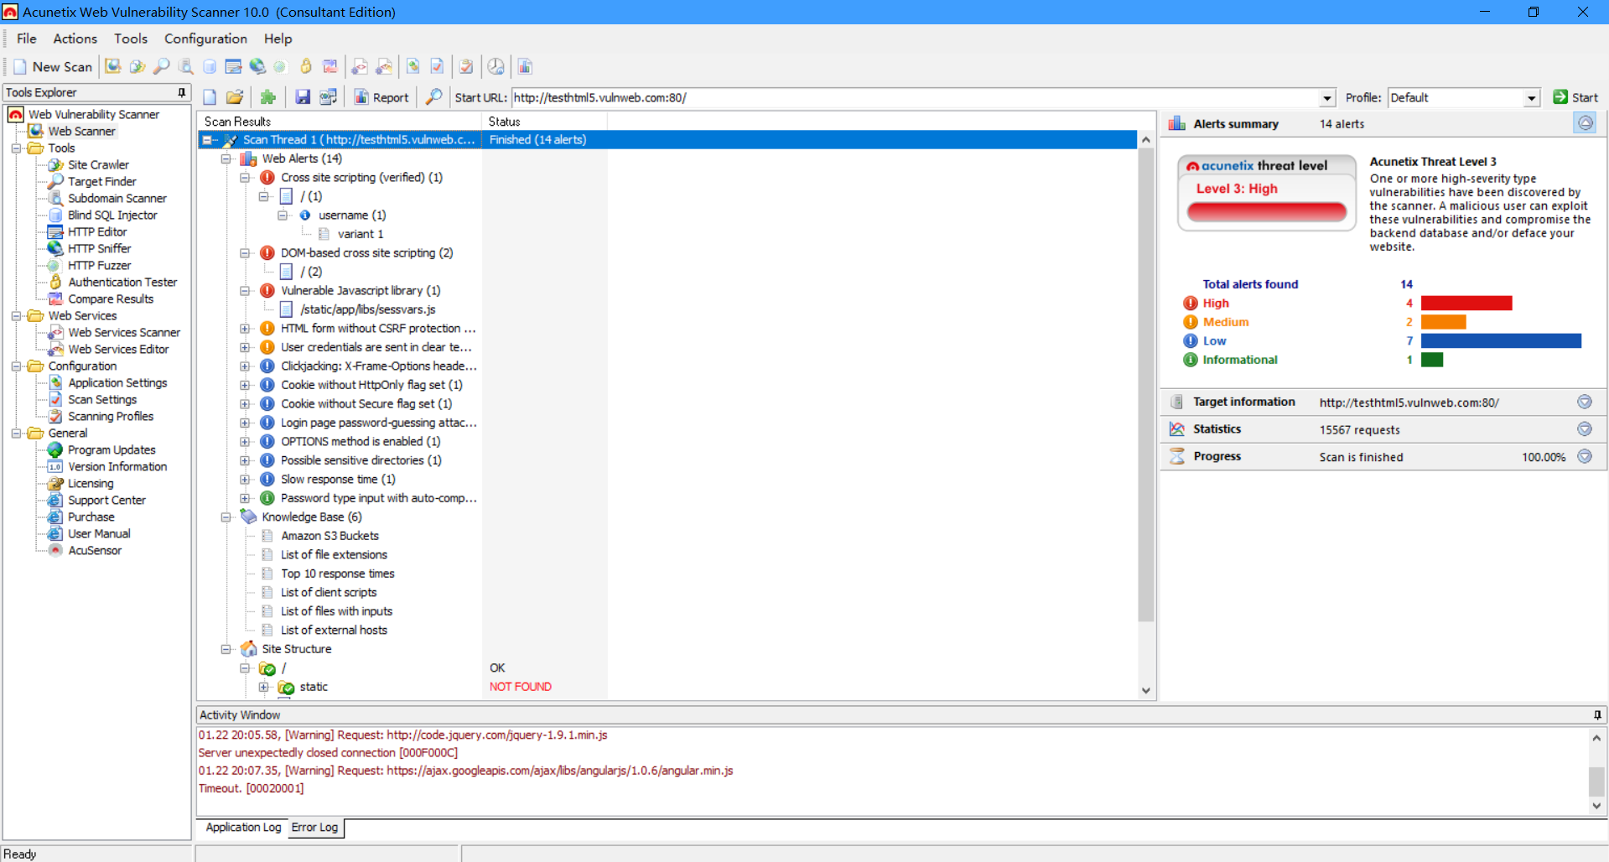Switch to Error Log tab
1609x862 pixels.
click(x=314, y=827)
